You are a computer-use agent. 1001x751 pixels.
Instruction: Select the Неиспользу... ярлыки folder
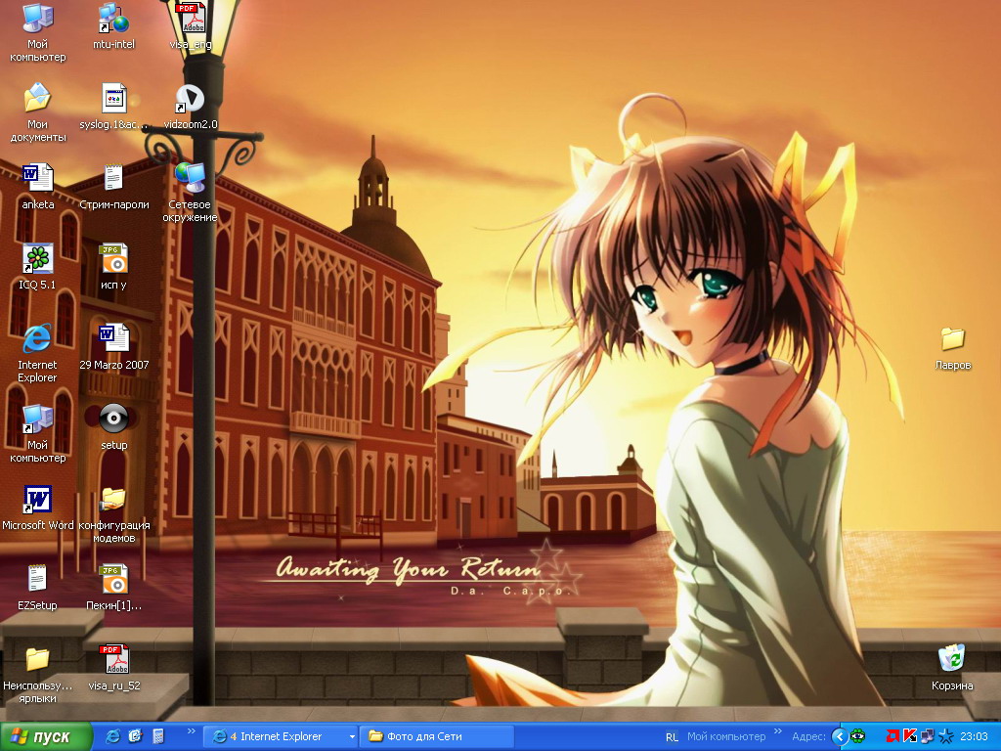pyautogui.click(x=37, y=675)
